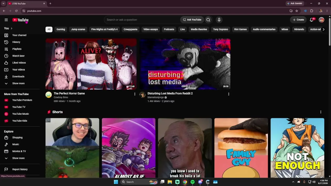
Task: Play the disturbing lost media thumbnail
Action: coord(185,64)
